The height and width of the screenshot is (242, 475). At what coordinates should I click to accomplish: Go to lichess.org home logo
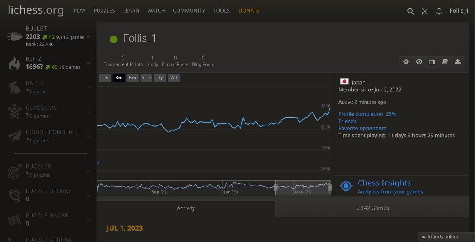click(36, 10)
